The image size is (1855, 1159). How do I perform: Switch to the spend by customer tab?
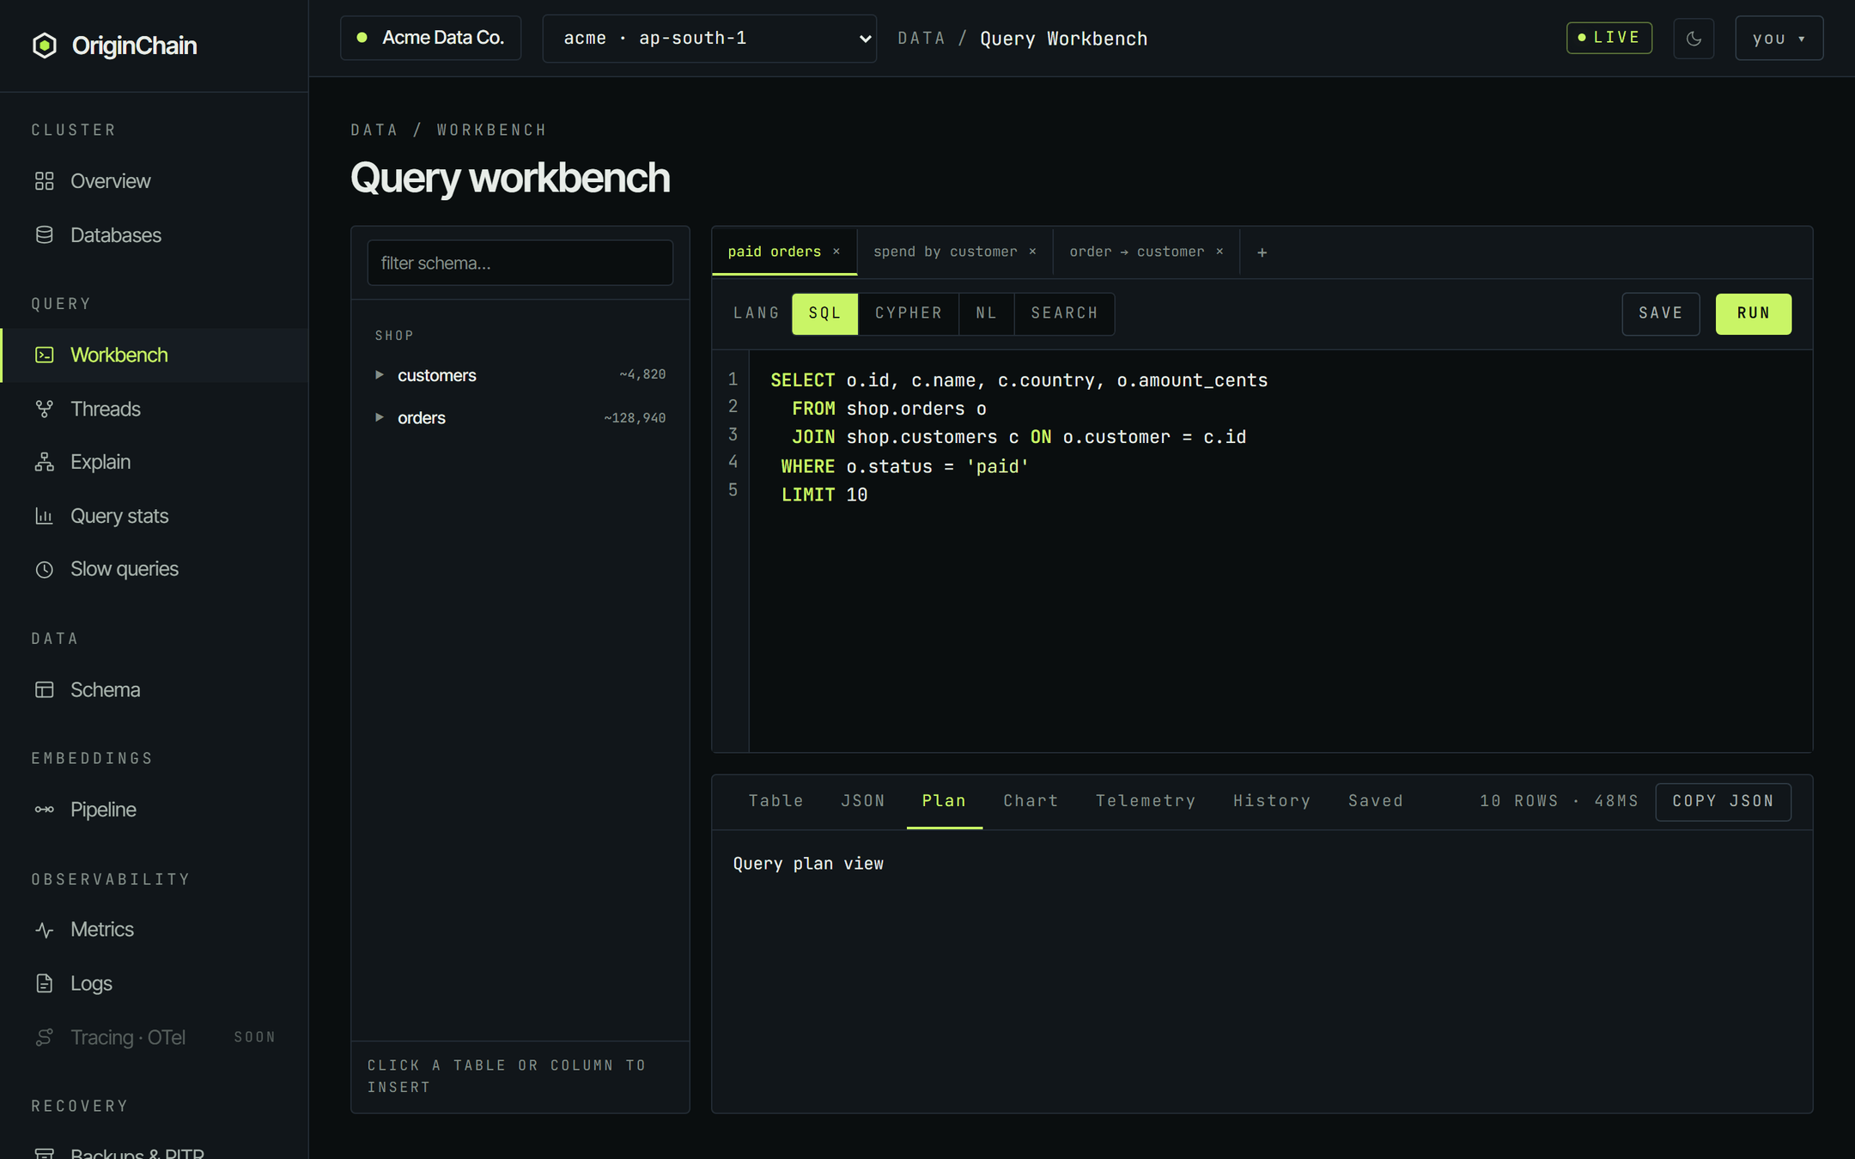click(x=945, y=252)
